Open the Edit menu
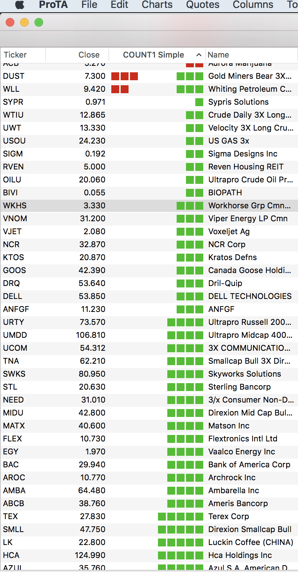 click(120, 4)
